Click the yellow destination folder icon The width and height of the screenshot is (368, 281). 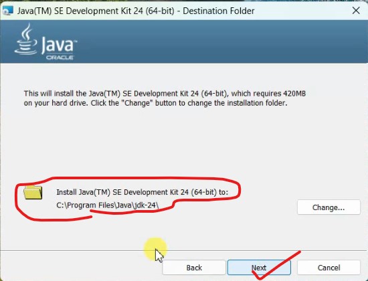pyautogui.click(x=33, y=193)
